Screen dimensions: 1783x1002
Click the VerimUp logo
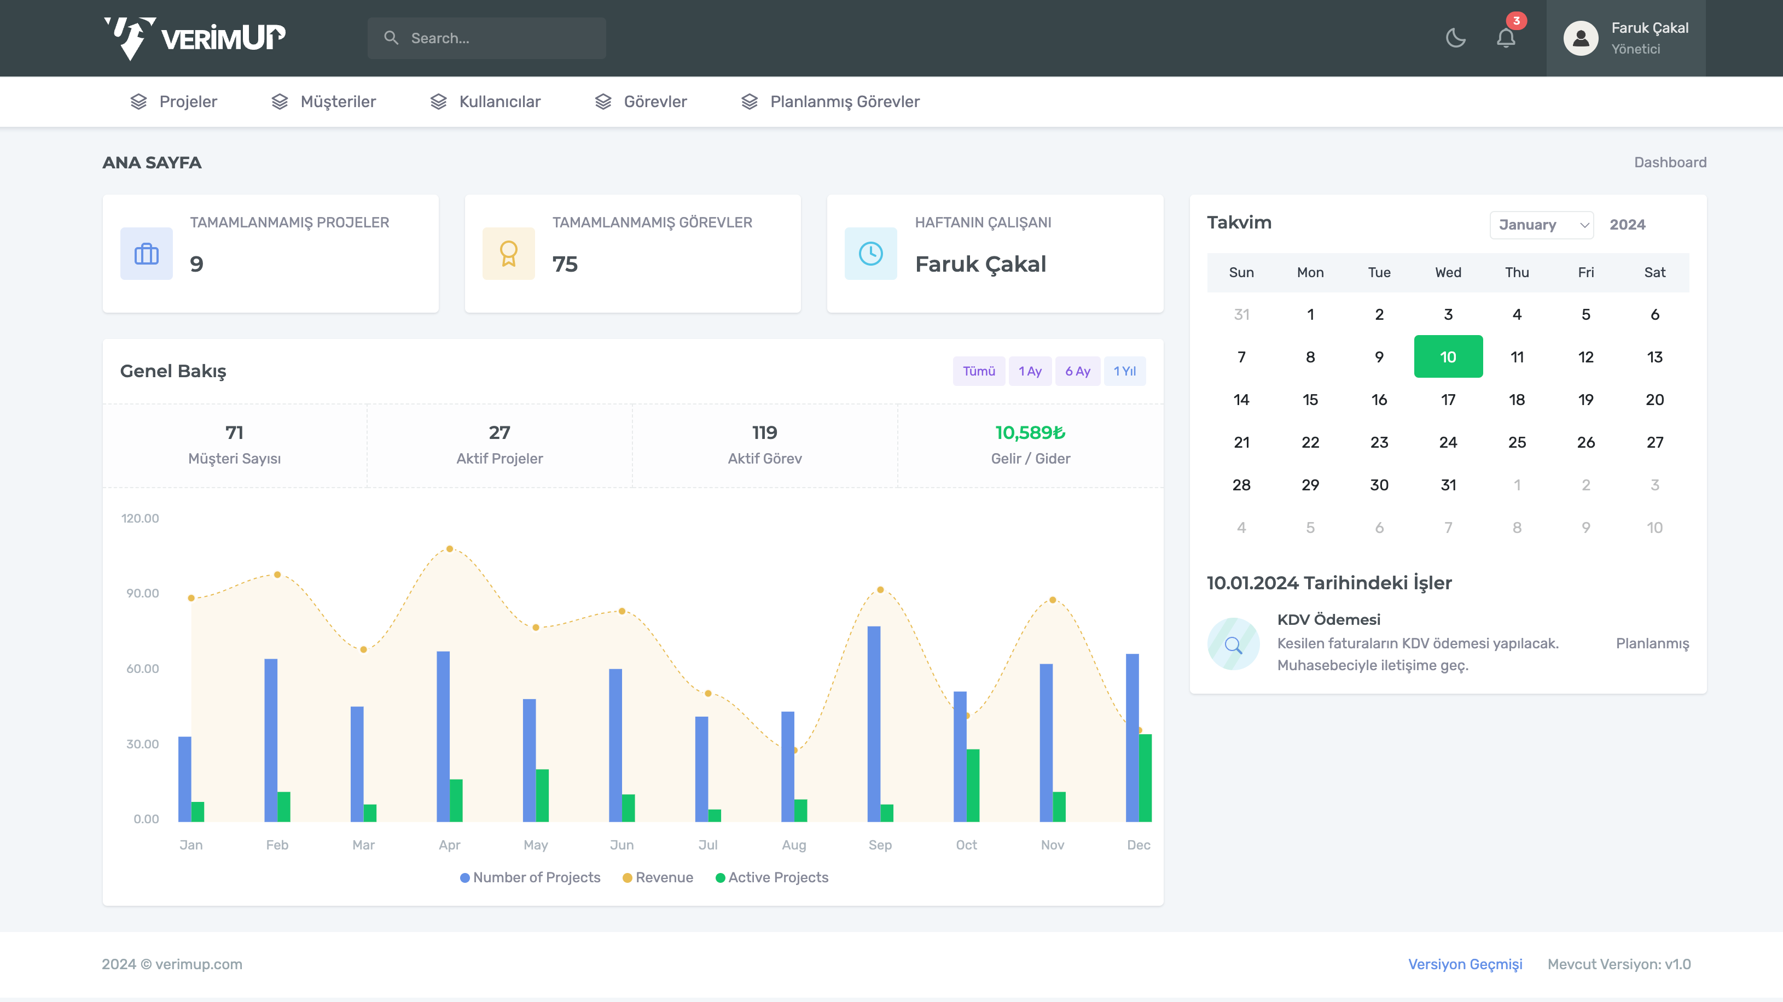coord(195,38)
